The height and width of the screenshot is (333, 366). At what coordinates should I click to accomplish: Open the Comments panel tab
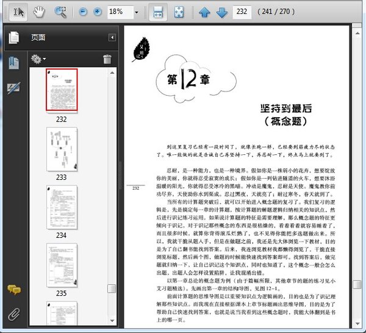coord(13,289)
